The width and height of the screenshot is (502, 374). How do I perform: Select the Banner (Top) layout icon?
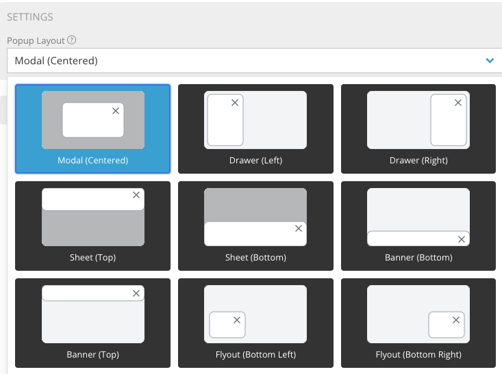pyautogui.click(x=93, y=314)
